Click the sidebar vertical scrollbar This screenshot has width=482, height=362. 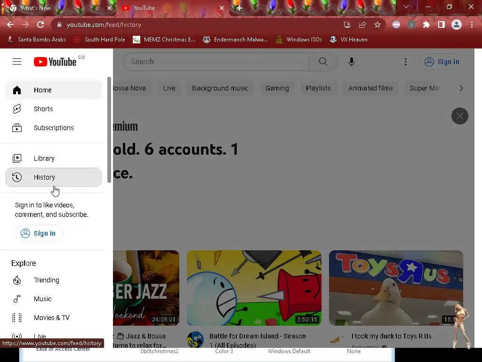(x=109, y=130)
